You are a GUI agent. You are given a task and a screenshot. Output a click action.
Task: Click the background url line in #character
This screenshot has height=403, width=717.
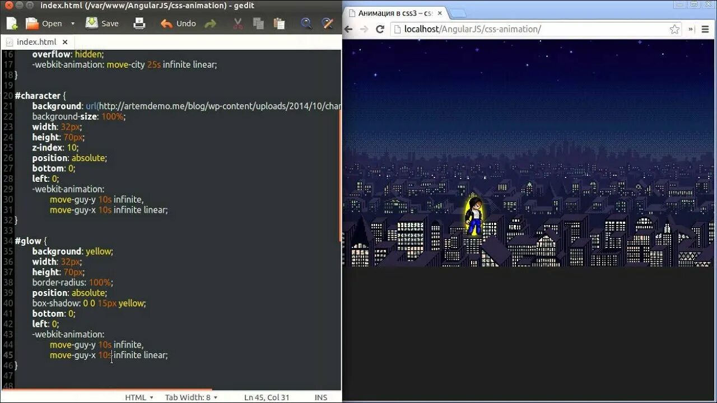pos(187,106)
